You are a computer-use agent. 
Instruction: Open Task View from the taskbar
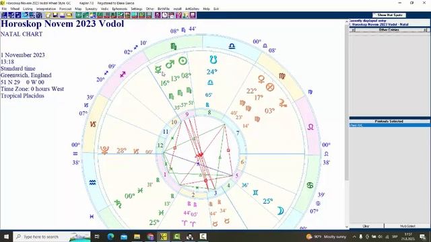[97, 237]
